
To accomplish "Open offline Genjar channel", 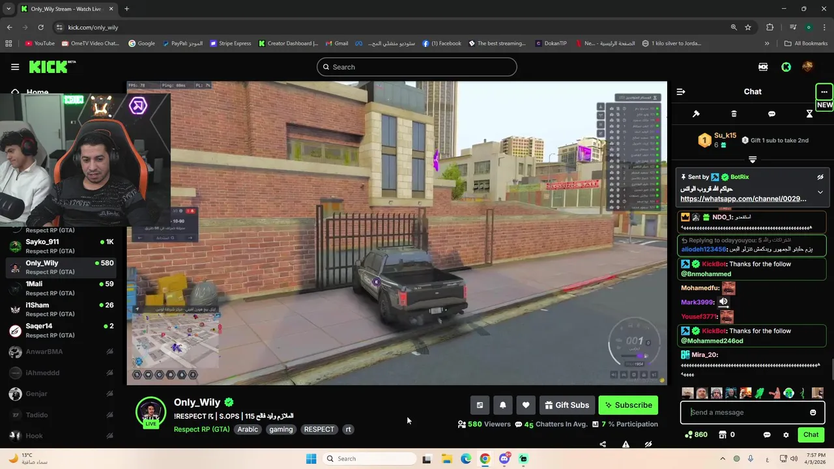I will coord(63,393).
